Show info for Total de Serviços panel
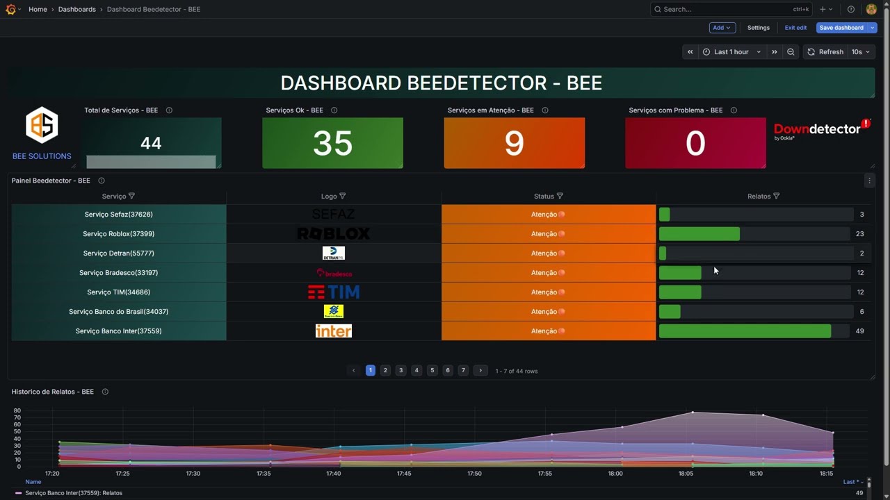 (169, 110)
